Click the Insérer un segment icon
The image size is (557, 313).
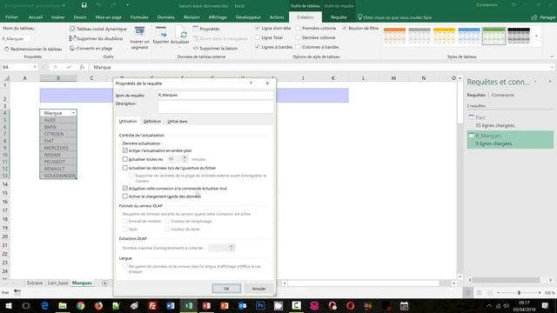click(x=139, y=32)
